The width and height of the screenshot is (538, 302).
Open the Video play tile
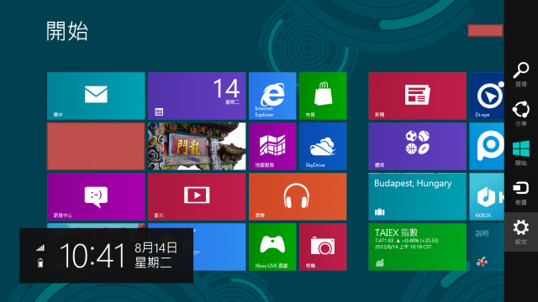(197, 196)
